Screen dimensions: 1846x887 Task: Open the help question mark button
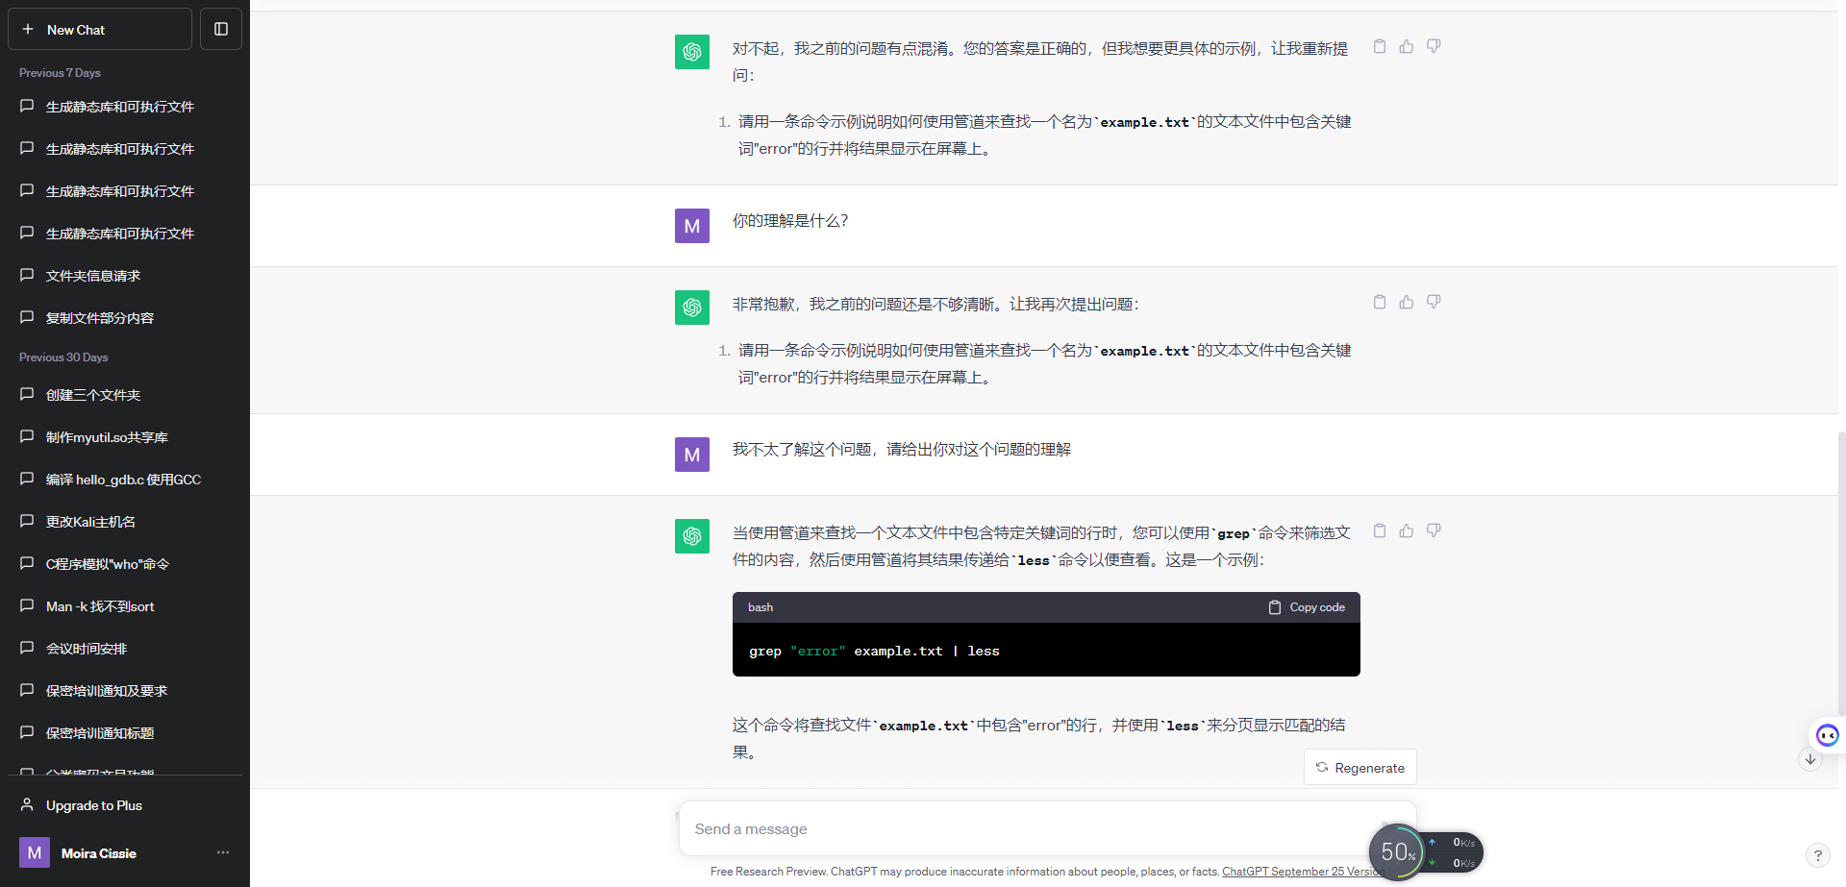[1817, 855]
